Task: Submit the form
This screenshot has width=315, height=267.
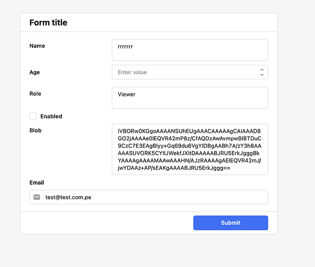Action: (231, 223)
